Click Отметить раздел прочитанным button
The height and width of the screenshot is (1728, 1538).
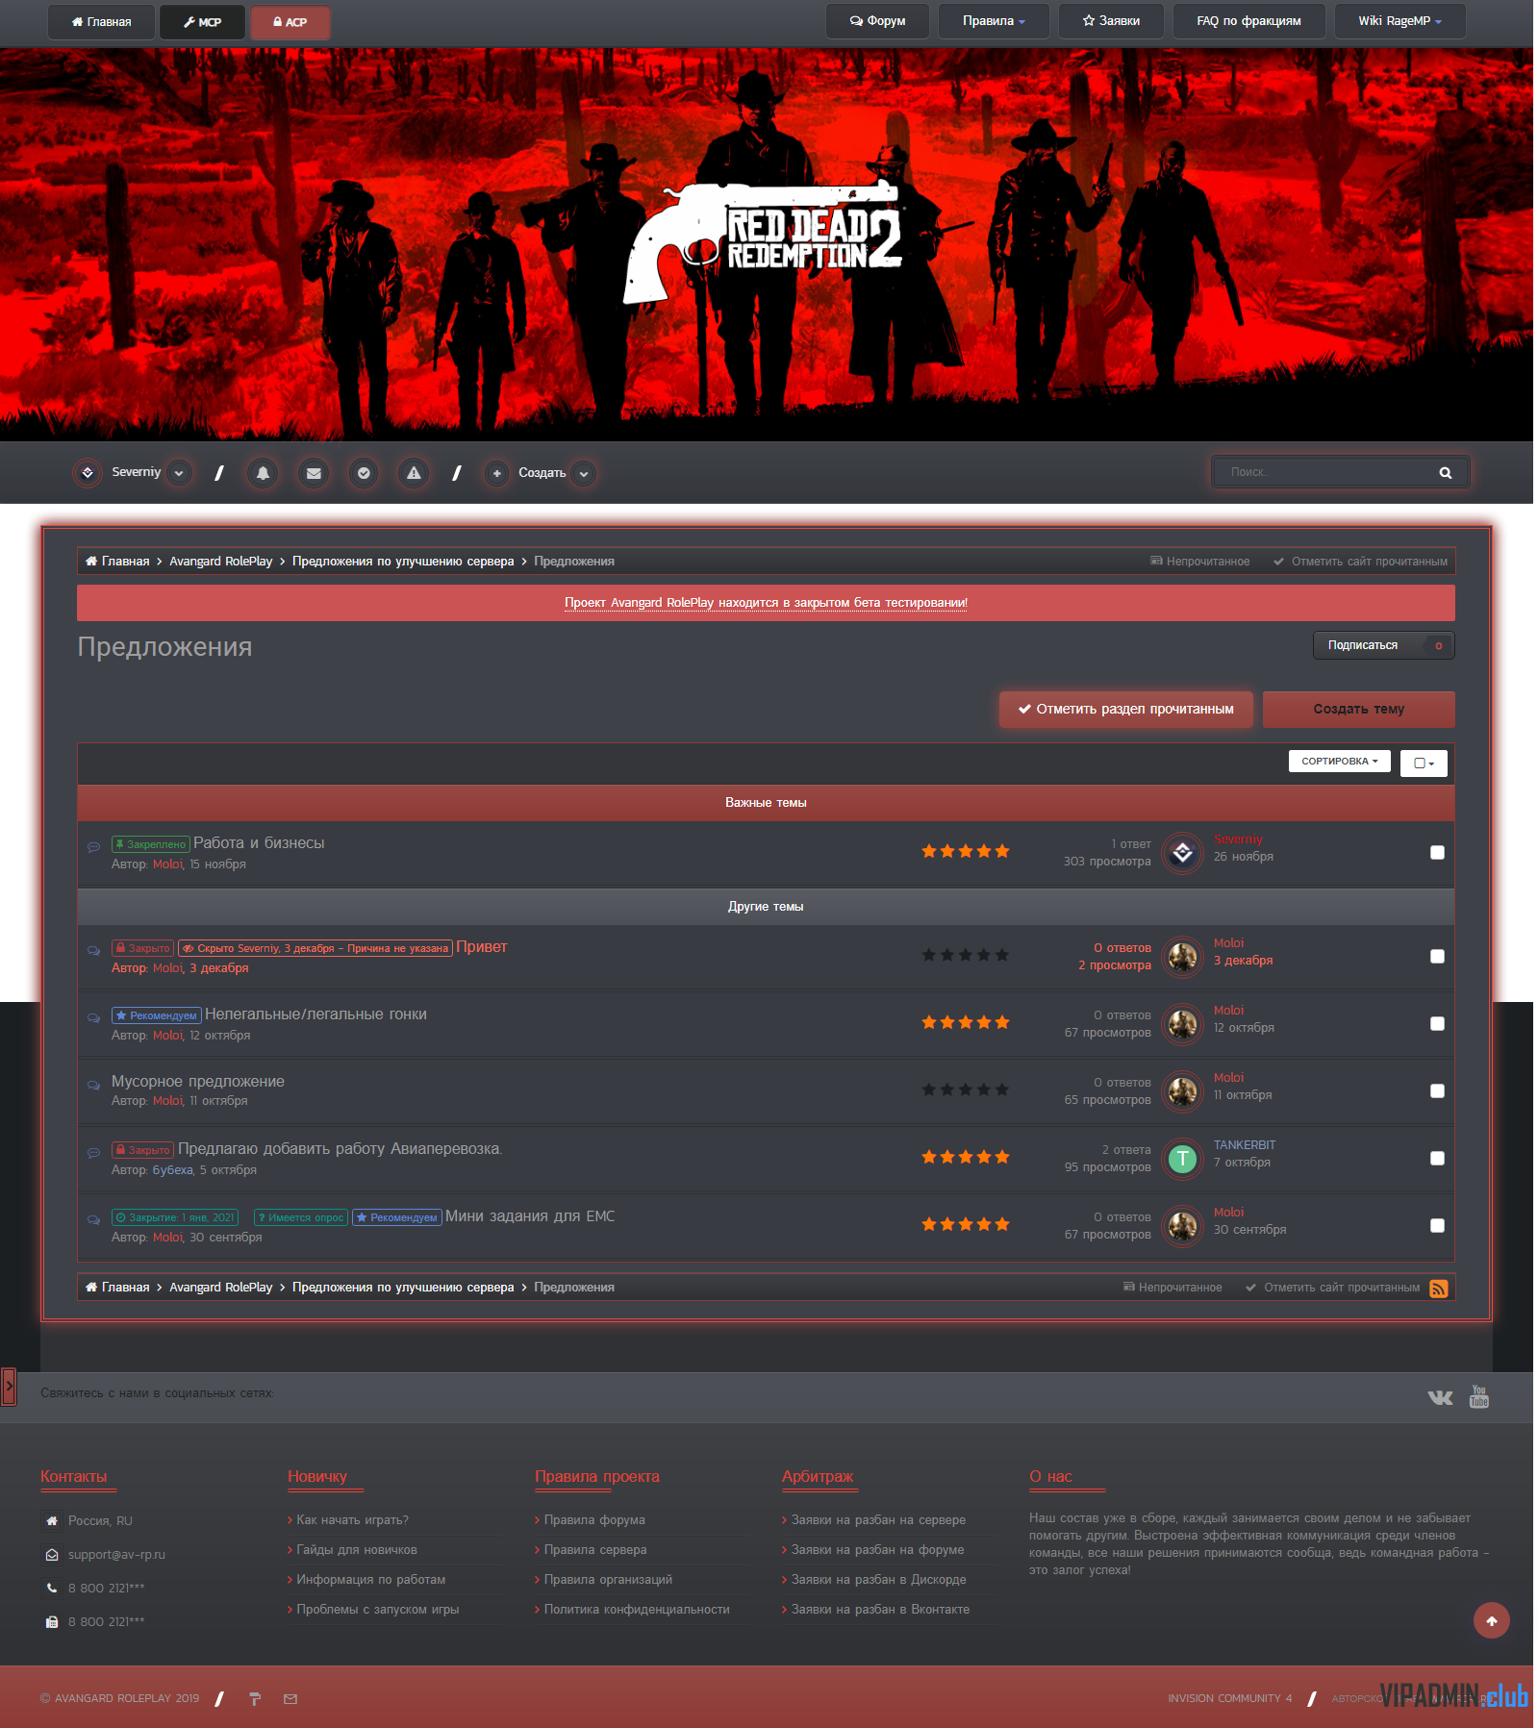[x=1125, y=710]
